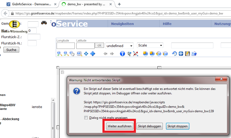Click scroll up arrow on left panel scrollbar
Image resolution: width=231 pixels, height=138 pixels.
53,100
